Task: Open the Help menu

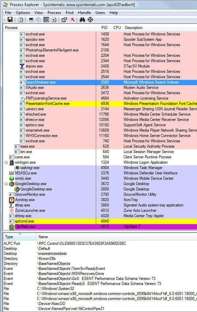Action: [113, 13]
